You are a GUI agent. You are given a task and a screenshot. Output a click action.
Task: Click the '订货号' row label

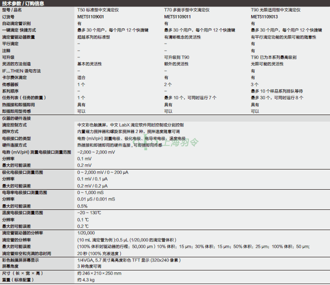point(8,17)
